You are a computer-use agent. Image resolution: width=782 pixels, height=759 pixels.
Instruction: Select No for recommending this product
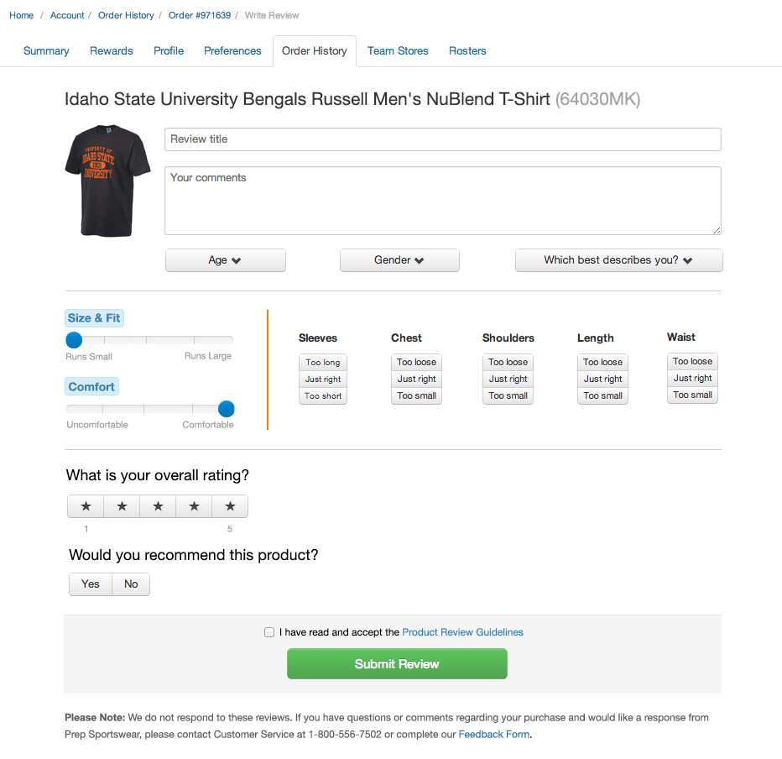click(x=131, y=584)
